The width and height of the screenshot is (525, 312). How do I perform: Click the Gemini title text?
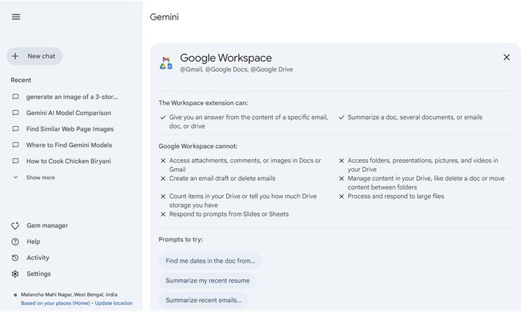tap(164, 17)
